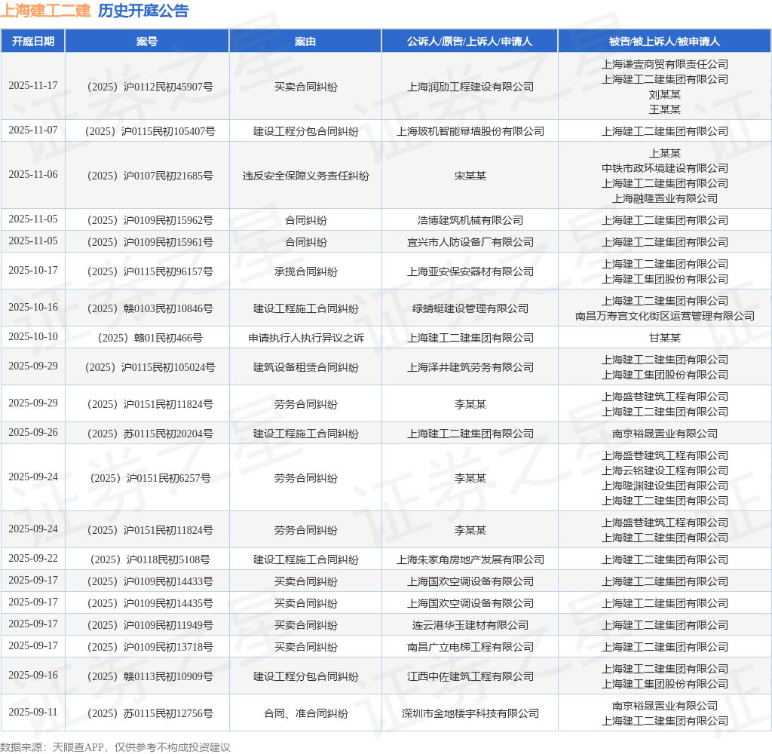The width and height of the screenshot is (772, 754).
Task: Select case number (2025)沪0115民初105024号
Action: click(150, 367)
